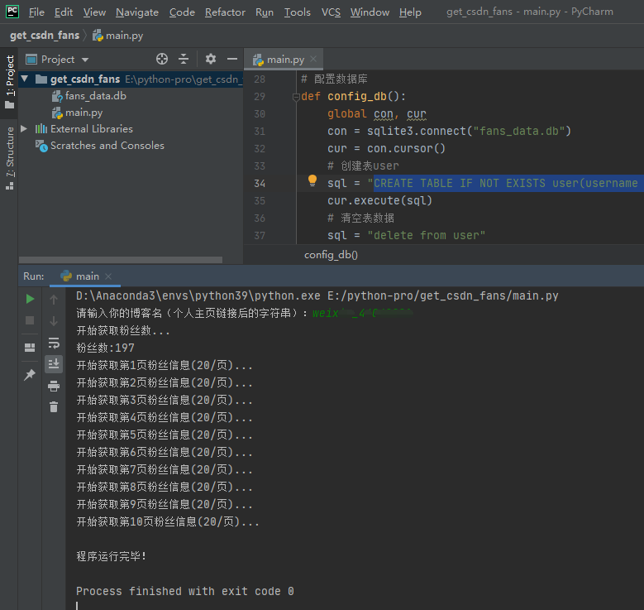Toggle the 7: Structure tool window button
This screenshot has width=644, height=610.
(x=9, y=158)
